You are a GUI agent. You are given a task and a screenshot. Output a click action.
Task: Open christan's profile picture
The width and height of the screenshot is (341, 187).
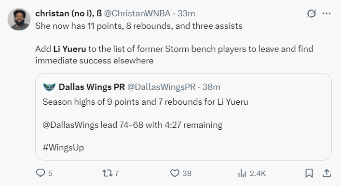[19, 19]
